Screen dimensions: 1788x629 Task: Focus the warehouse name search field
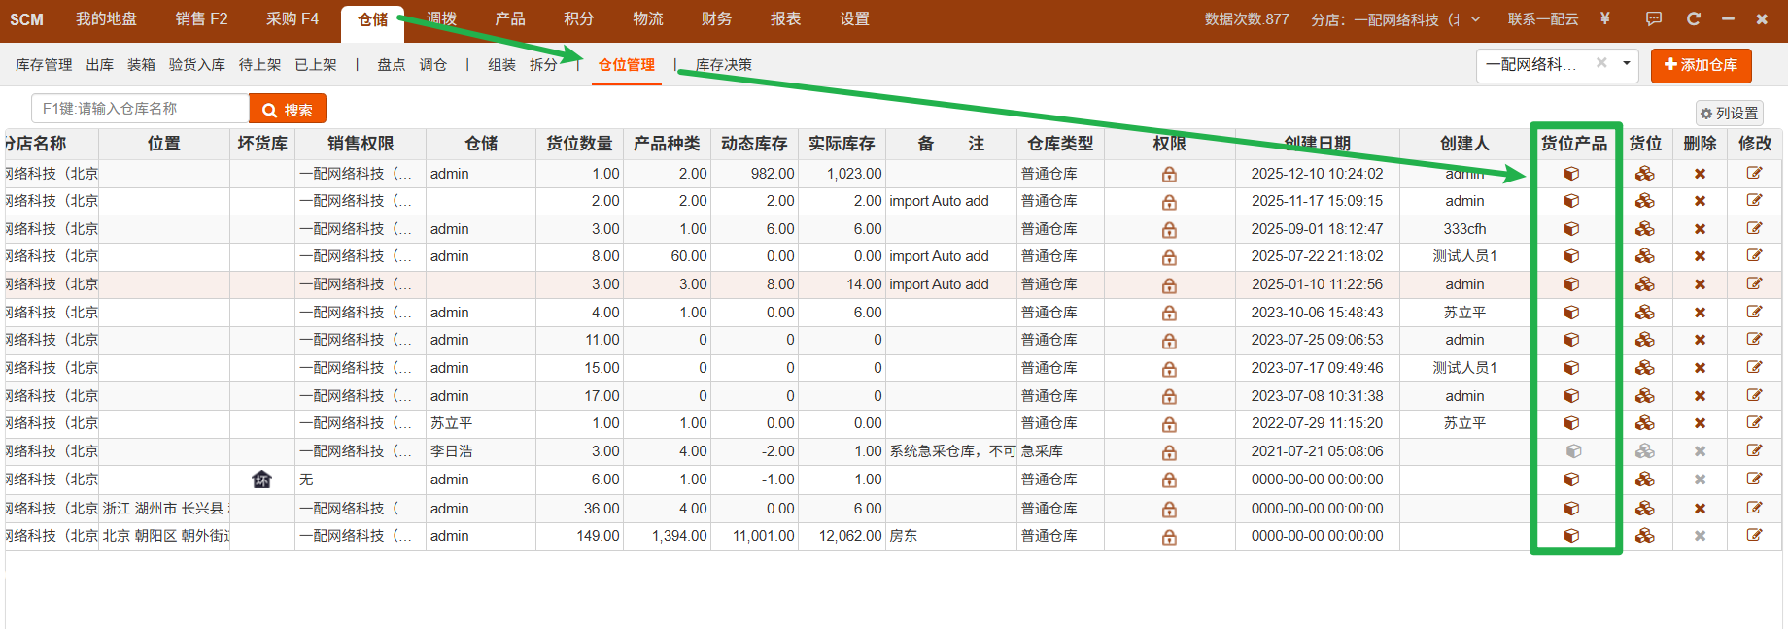pos(141,109)
